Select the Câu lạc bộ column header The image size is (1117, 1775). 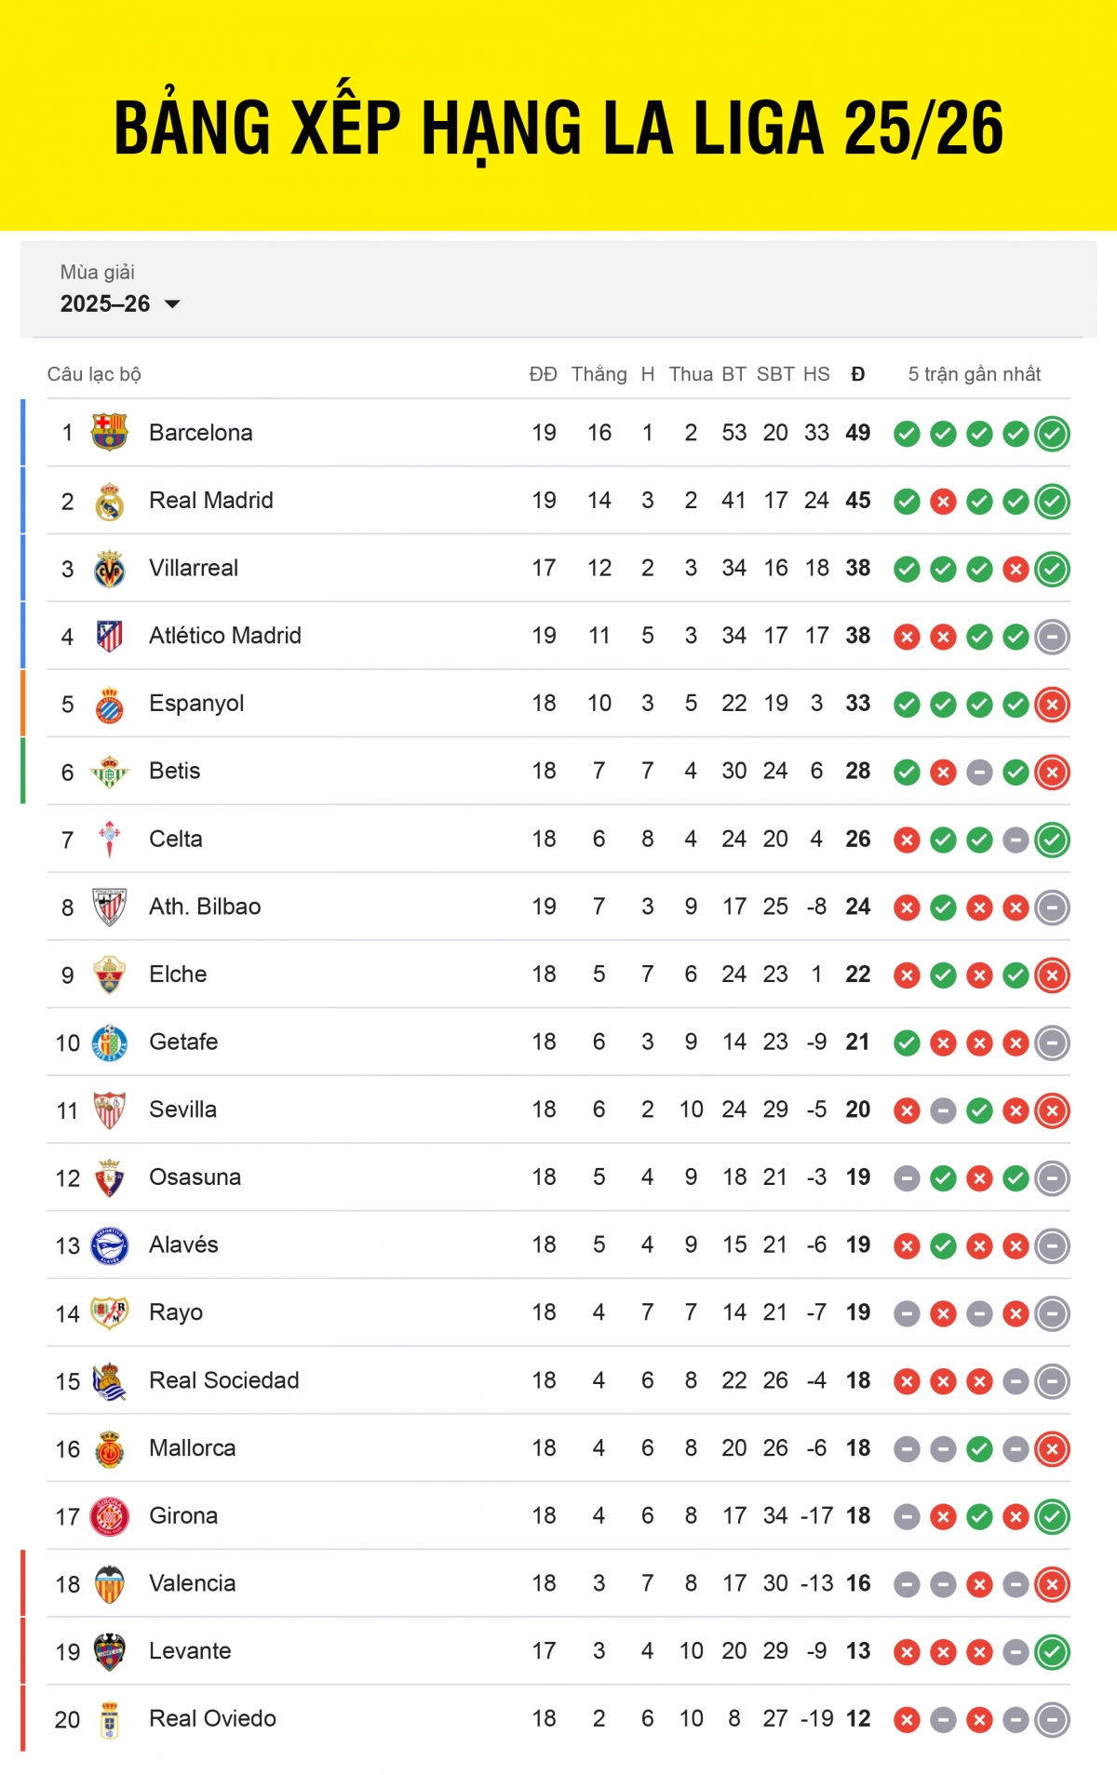click(94, 374)
